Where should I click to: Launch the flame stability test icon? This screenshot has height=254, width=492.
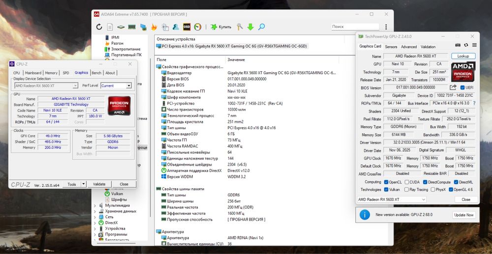point(154,27)
